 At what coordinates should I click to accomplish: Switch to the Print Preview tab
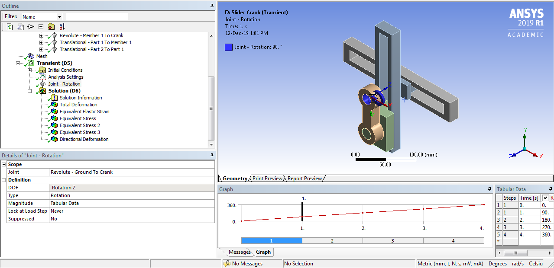(267, 178)
